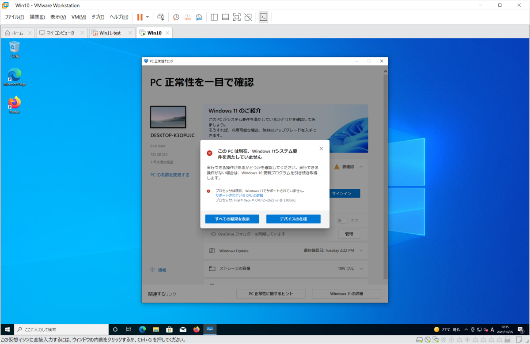This screenshot has width=530, height=344.
Task: Click Windows 11 の詳細 button
Action: [x=346, y=294]
